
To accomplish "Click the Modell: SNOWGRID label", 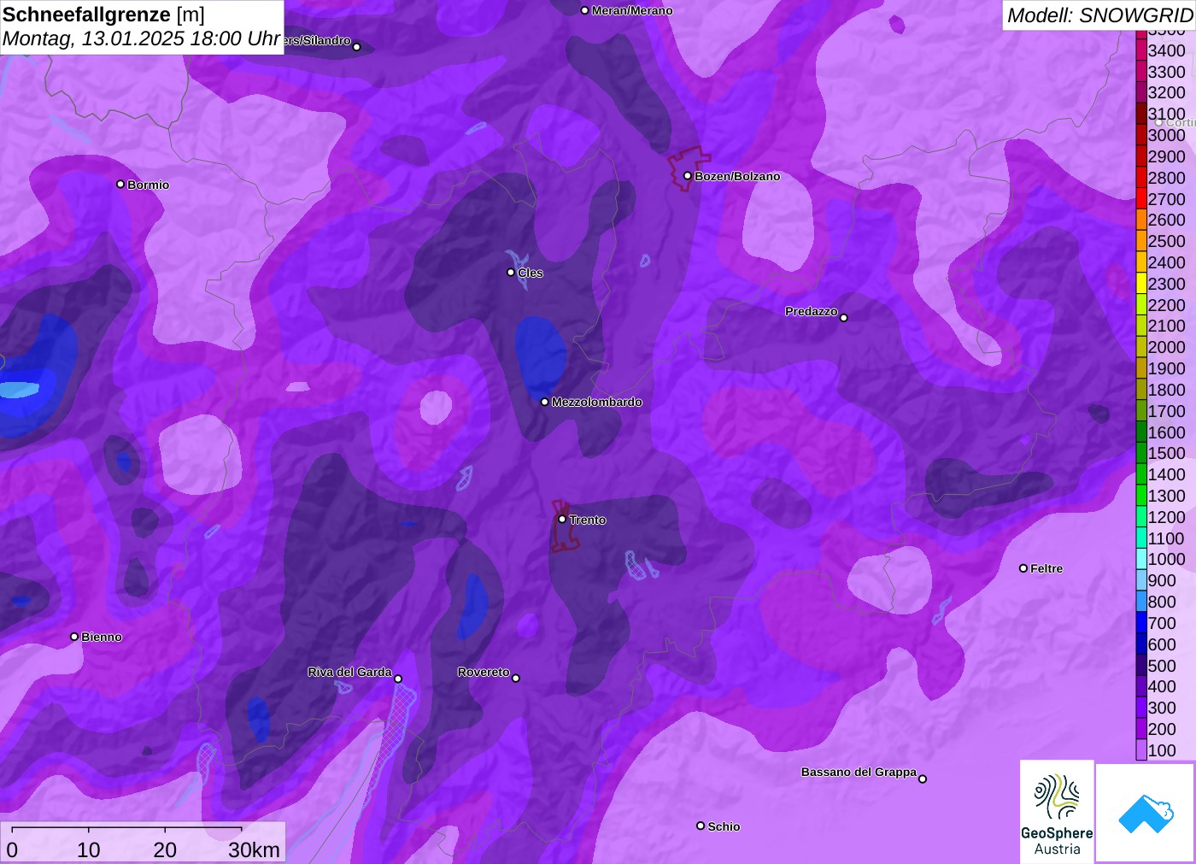I will [1099, 15].
